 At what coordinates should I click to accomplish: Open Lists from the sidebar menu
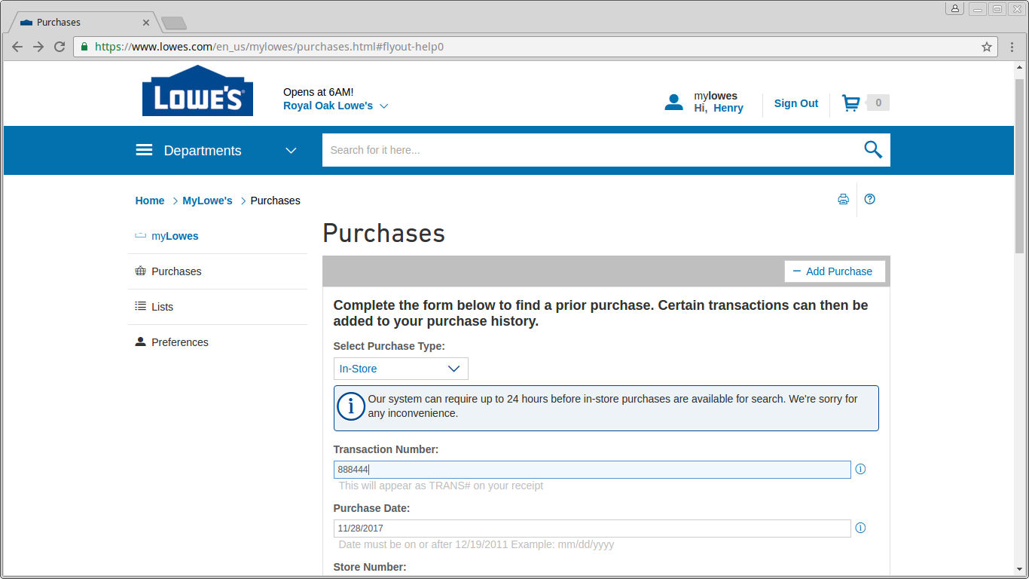pos(162,306)
